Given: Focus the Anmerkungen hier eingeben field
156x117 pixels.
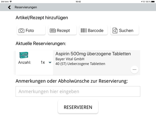Looking at the screenshot, I should 78,92.
